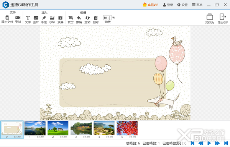Screen dimensions: 230x147
Task: Insert an image with the 图片 tool
Action: click(36, 18)
